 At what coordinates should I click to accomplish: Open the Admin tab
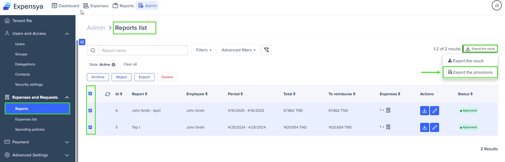(147, 6)
